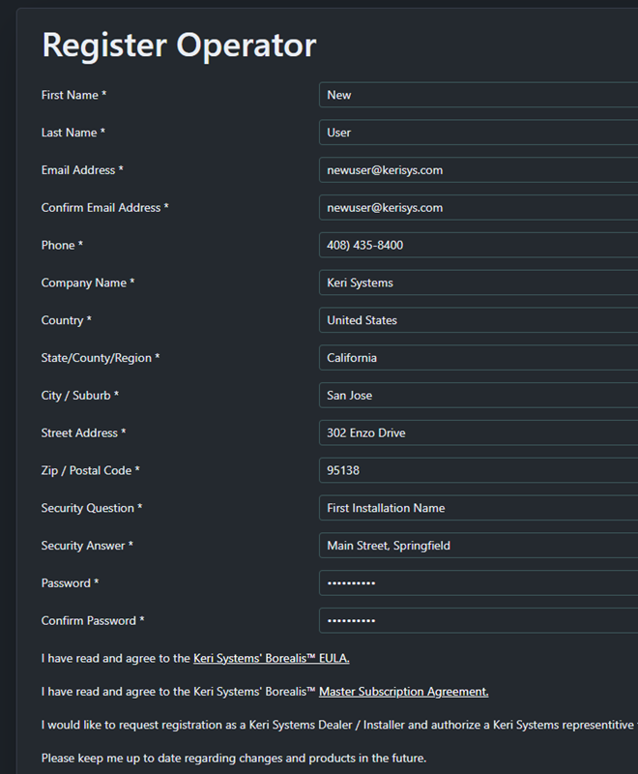Click the Last Name field containing User
The image size is (638, 774).
tap(478, 133)
